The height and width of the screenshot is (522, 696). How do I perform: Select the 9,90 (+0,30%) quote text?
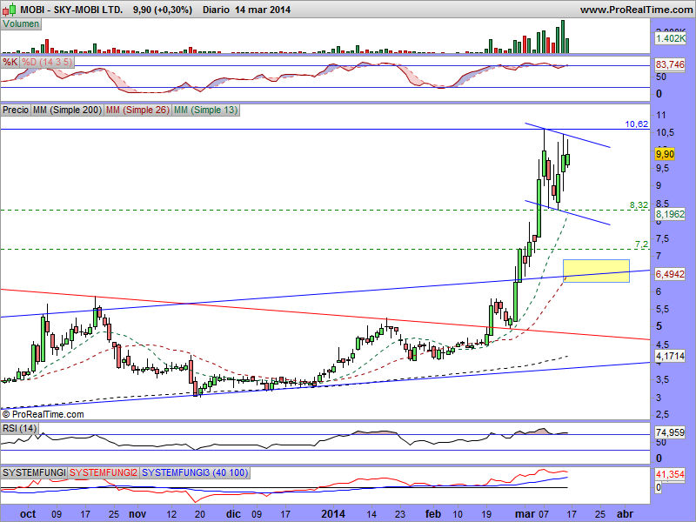[163, 10]
